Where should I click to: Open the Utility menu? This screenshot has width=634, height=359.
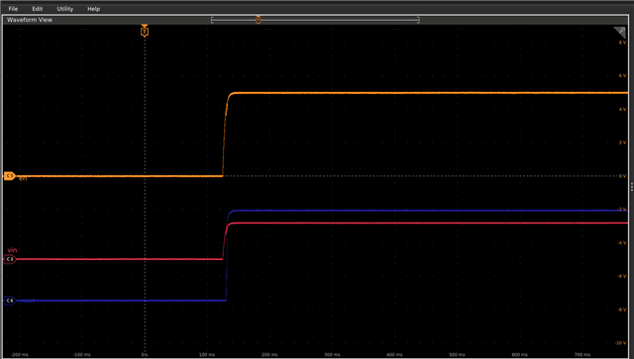[64, 9]
